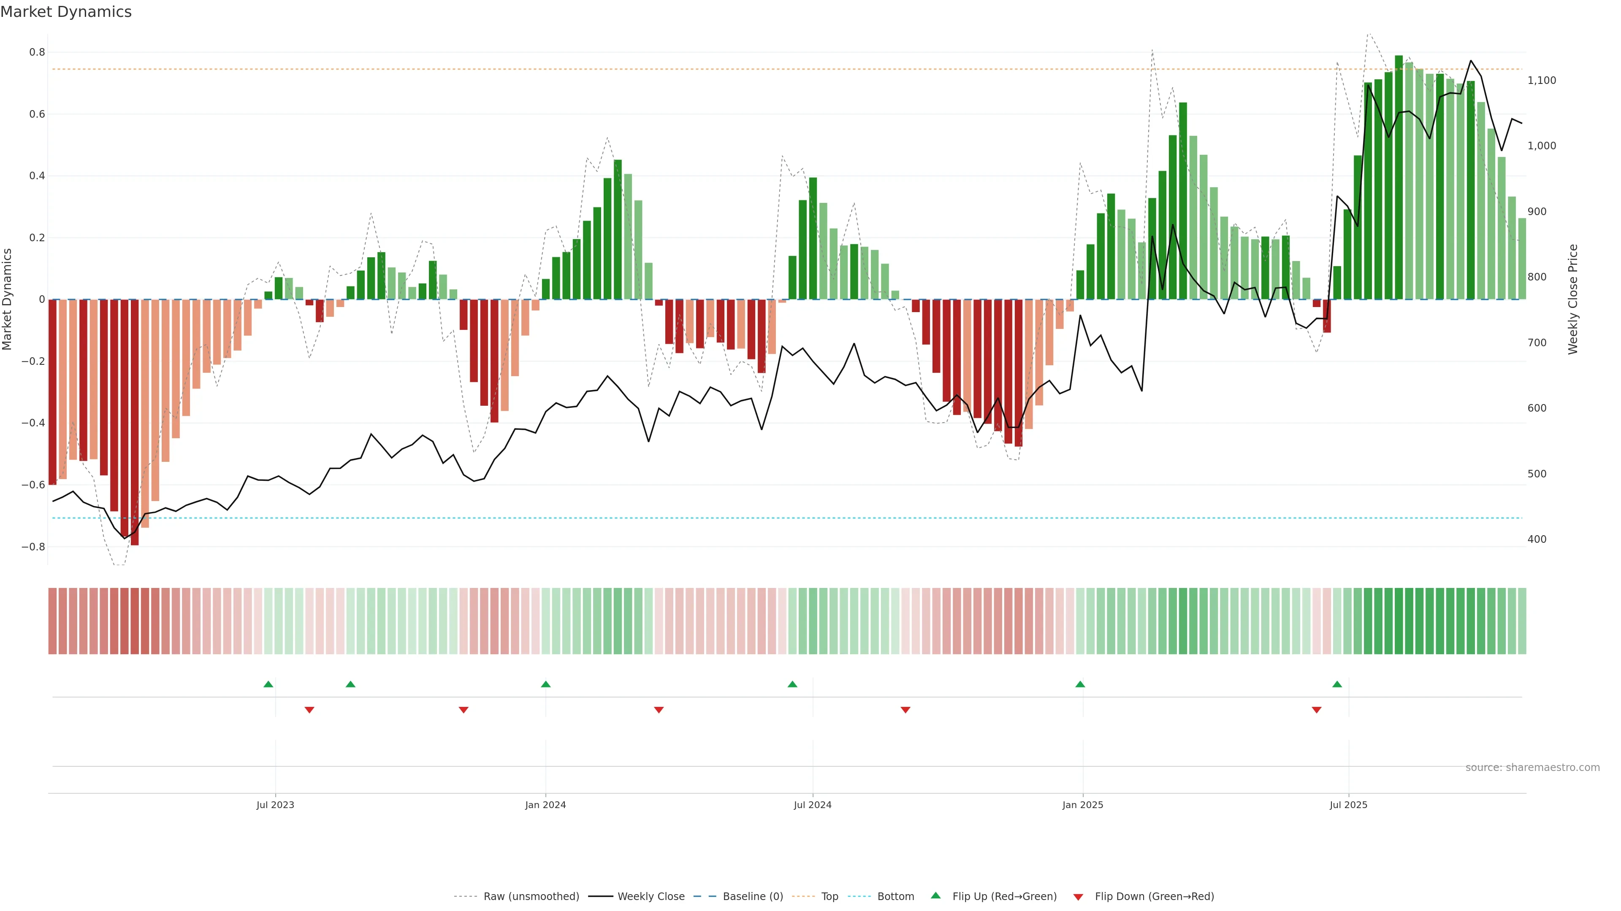Click the Weekly Close Price axis title
The width and height of the screenshot is (1621, 911).
(x=1572, y=299)
